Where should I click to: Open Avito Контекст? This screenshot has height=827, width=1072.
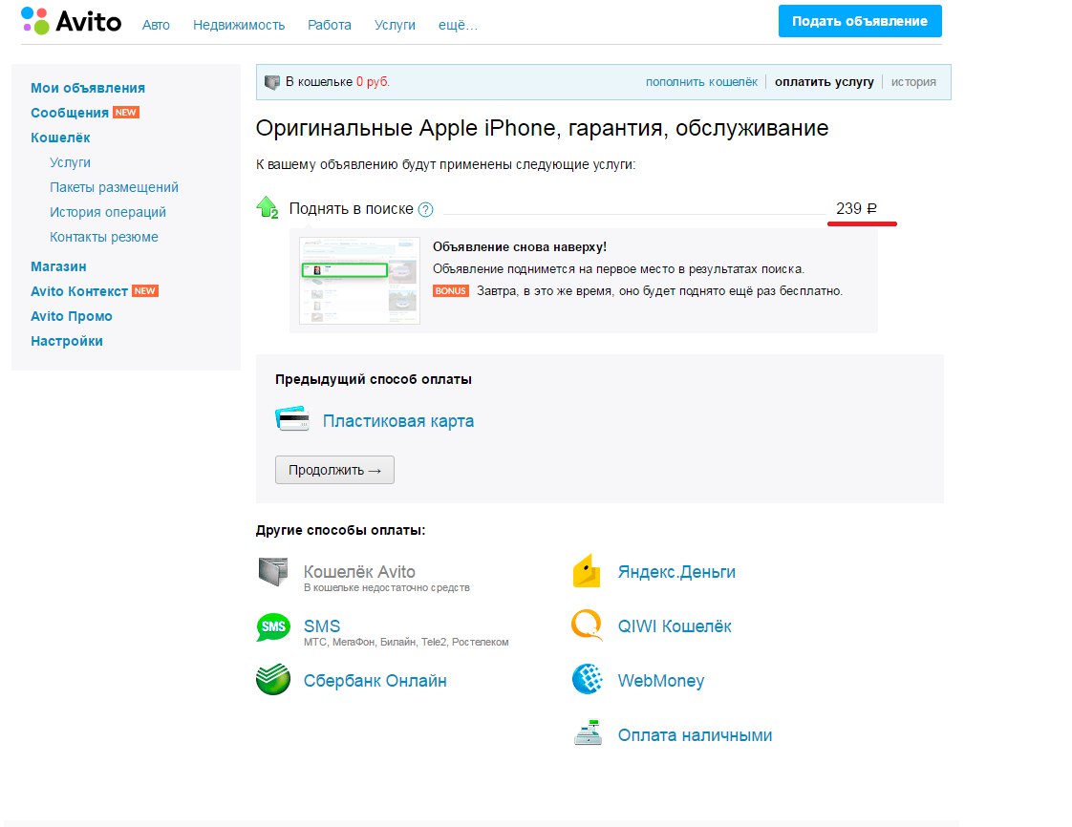click(x=79, y=292)
